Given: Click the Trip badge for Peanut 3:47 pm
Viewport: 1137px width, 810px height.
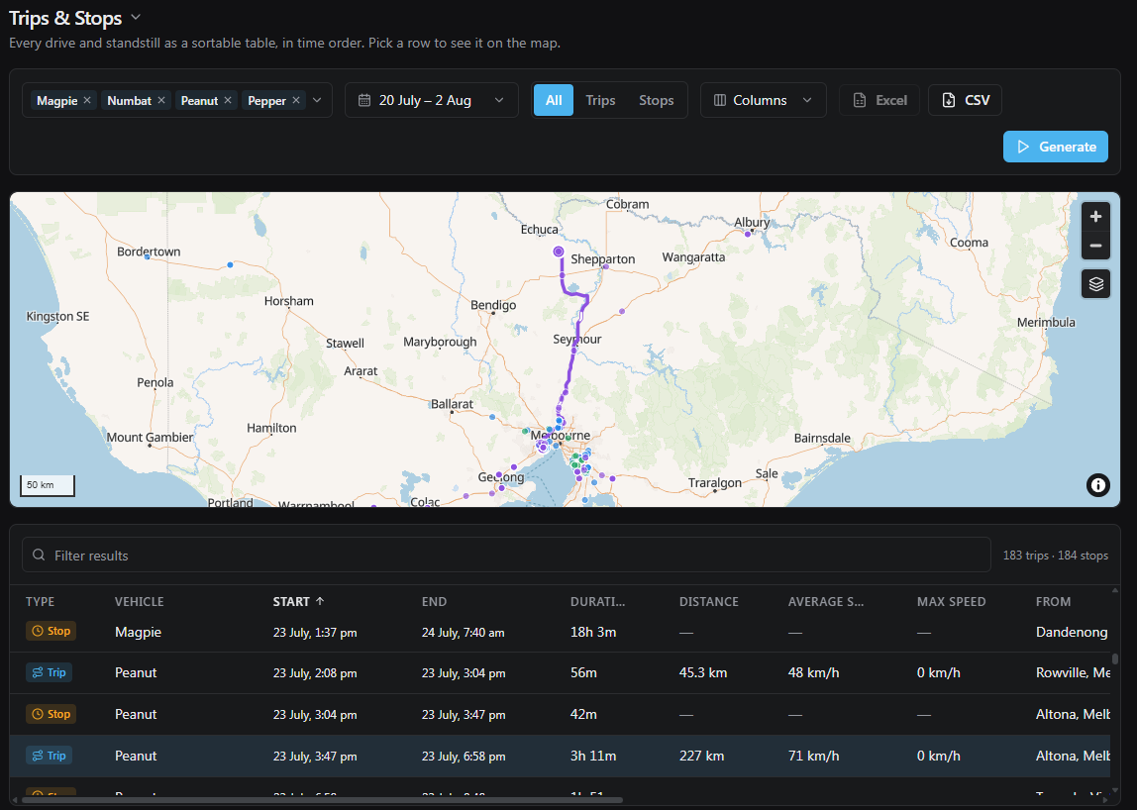Looking at the screenshot, I should 50,755.
